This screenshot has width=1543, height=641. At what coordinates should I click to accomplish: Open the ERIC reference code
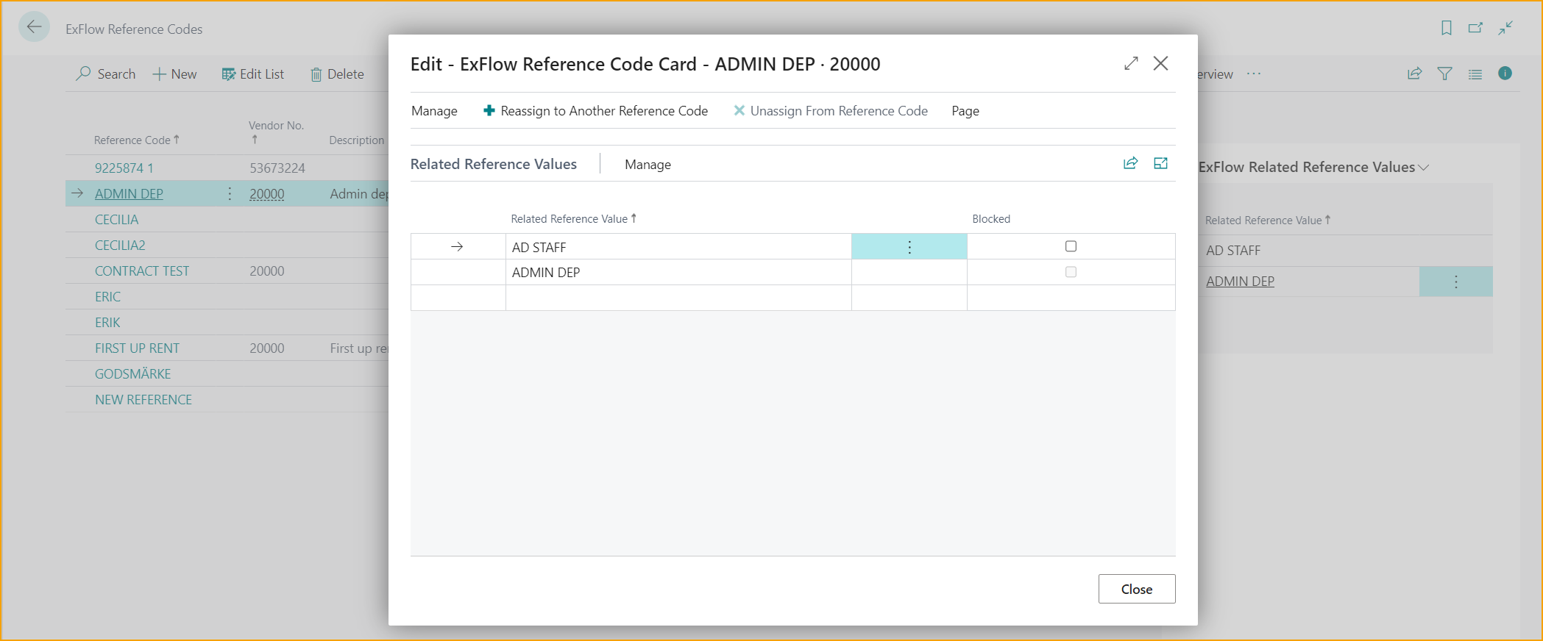[107, 297]
